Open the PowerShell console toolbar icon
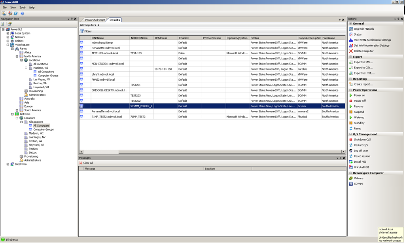This screenshot has height=243, width=405. click(x=15, y=13)
